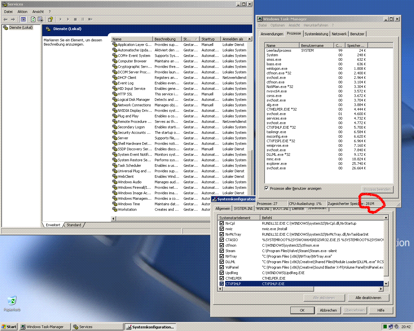This screenshot has width=414, height=331.
Task: Switch to Netzwerk tab in Task-Manager
Action: click(339, 34)
